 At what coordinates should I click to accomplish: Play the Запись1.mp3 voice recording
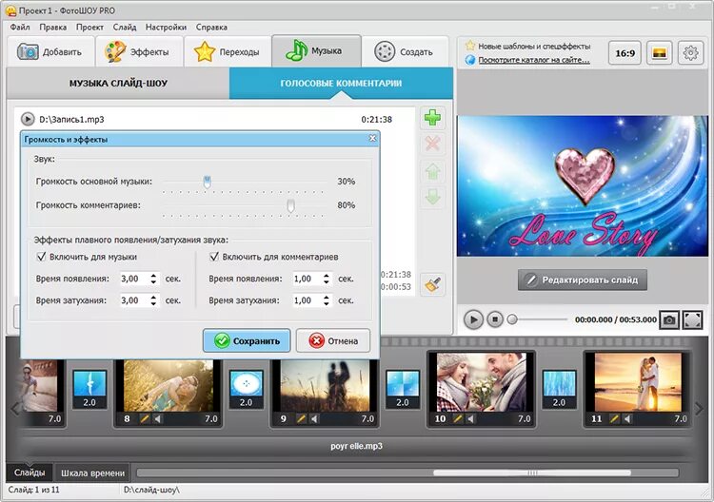[28, 119]
